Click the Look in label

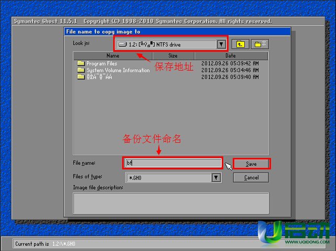[x=81, y=43]
